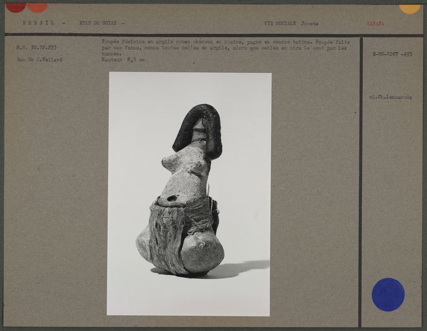This screenshot has width=427, height=331.
Task: Open the doll photograph in the center
Action: (x=189, y=194)
